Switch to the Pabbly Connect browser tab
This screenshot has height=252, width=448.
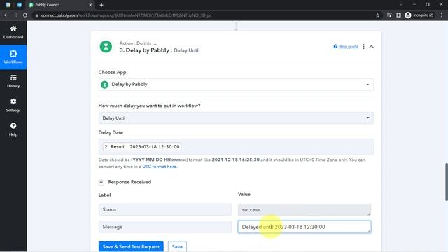click(x=60, y=5)
